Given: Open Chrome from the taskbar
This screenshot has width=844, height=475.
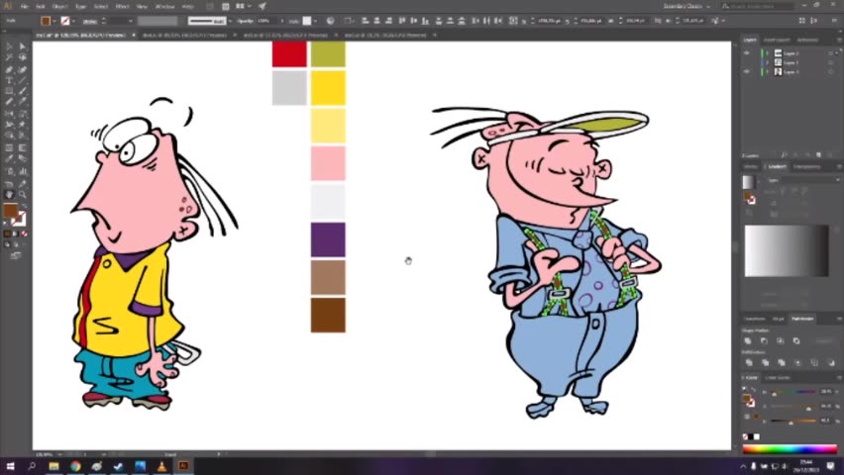Looking at the screenshot, I should 75,466.
